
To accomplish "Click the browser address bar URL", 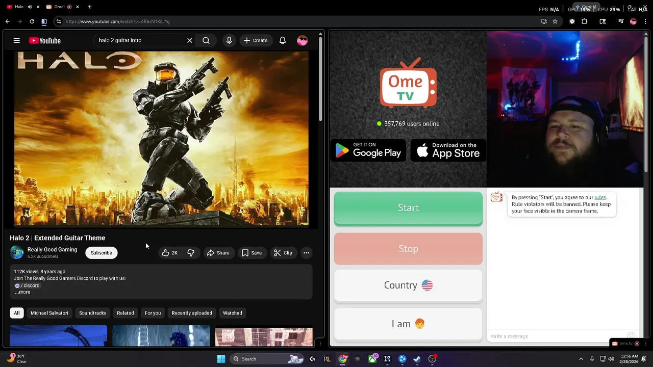I will coord(117,21).
